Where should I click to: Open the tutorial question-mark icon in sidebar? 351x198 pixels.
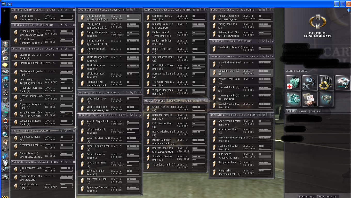pos(5,155)
